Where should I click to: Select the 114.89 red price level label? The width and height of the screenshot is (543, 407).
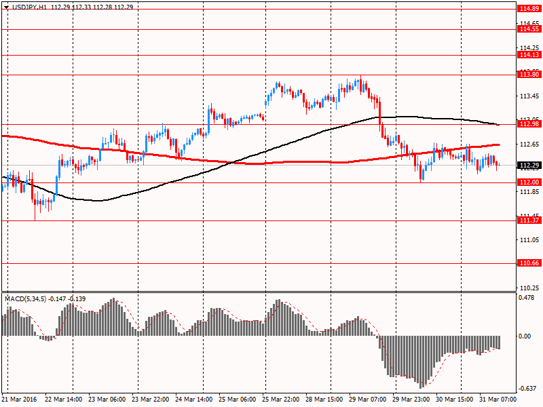(529, 9)
